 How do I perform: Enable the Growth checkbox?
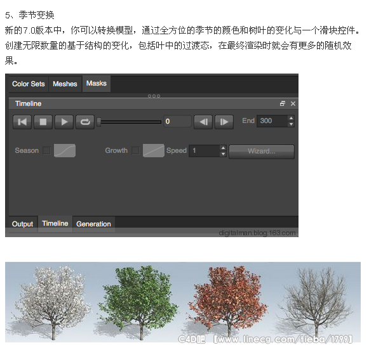click(135, 150)
